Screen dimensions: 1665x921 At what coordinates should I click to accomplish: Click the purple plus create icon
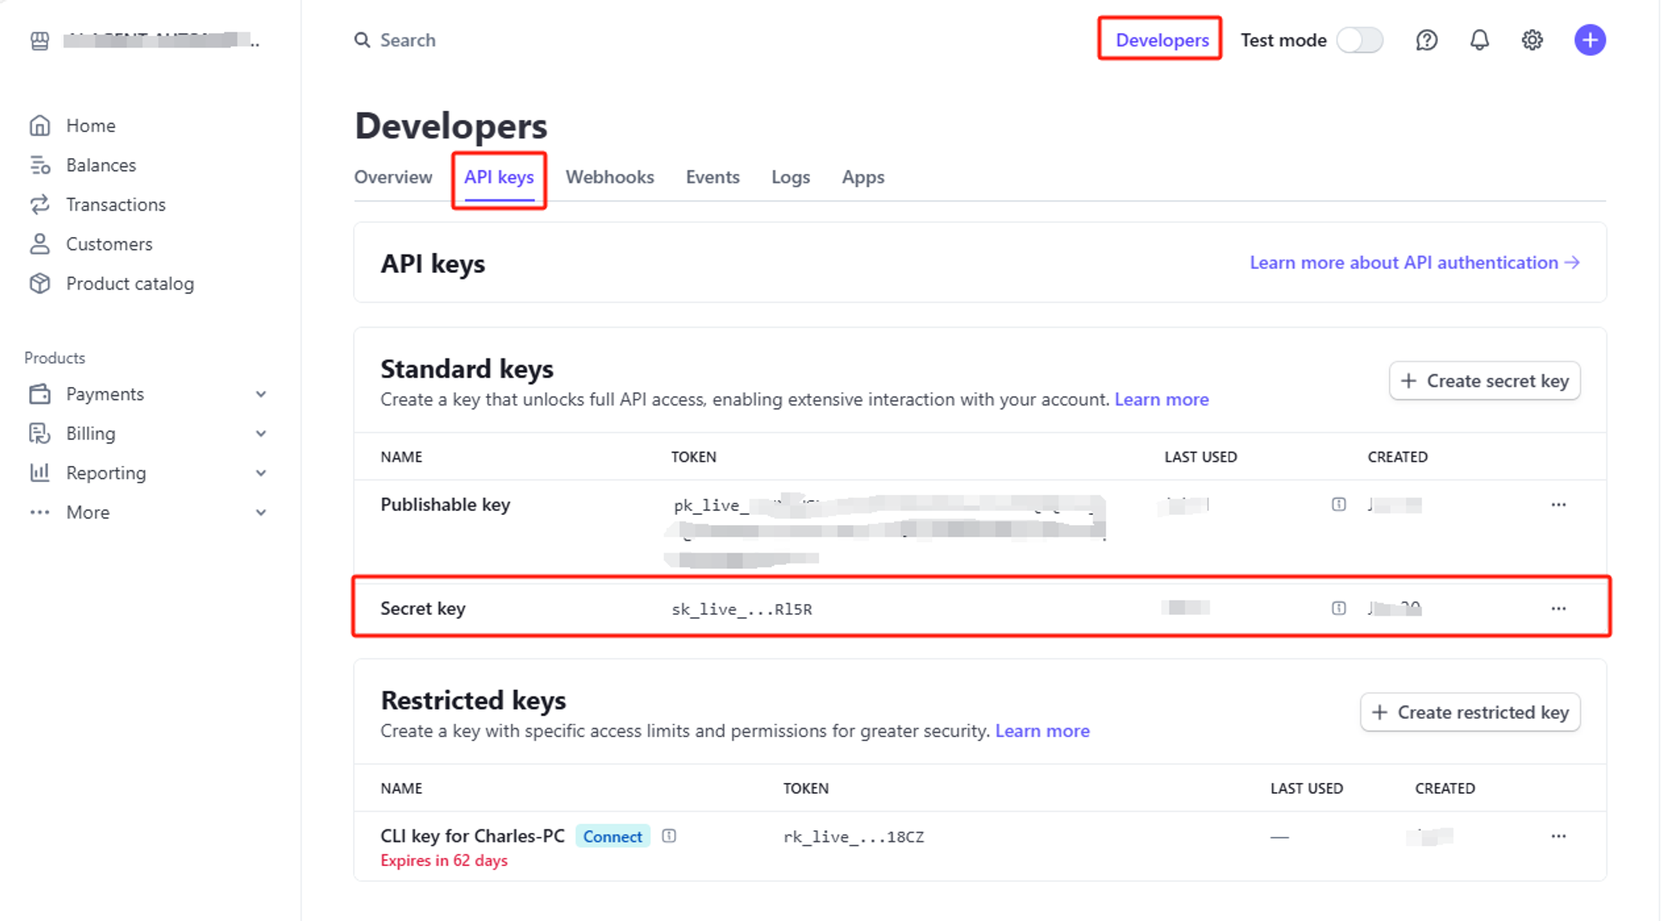click(x=1589, y=40)
